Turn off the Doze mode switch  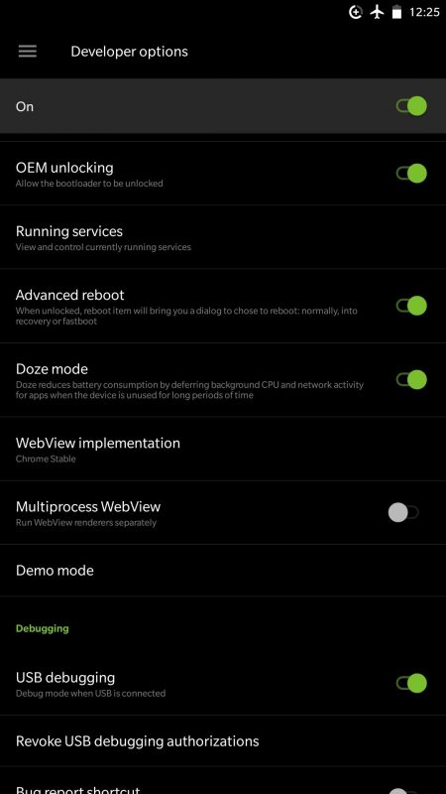[x=411, y=380]
